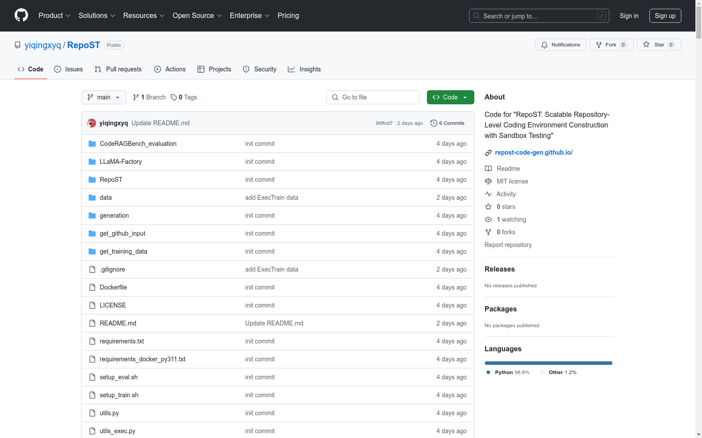702x438 pixels.
Task: View the 6 Commits history
Action: 448,123
